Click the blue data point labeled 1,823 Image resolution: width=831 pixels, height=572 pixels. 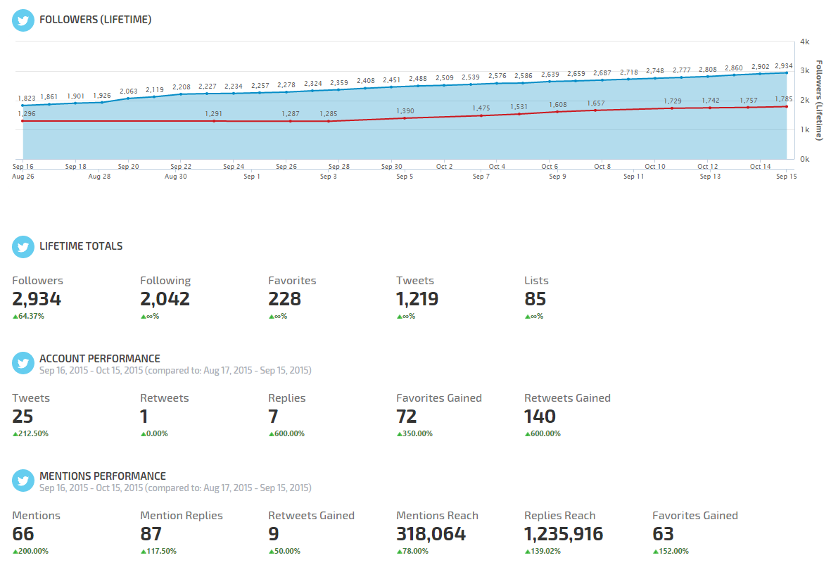(x=23, y=106)
